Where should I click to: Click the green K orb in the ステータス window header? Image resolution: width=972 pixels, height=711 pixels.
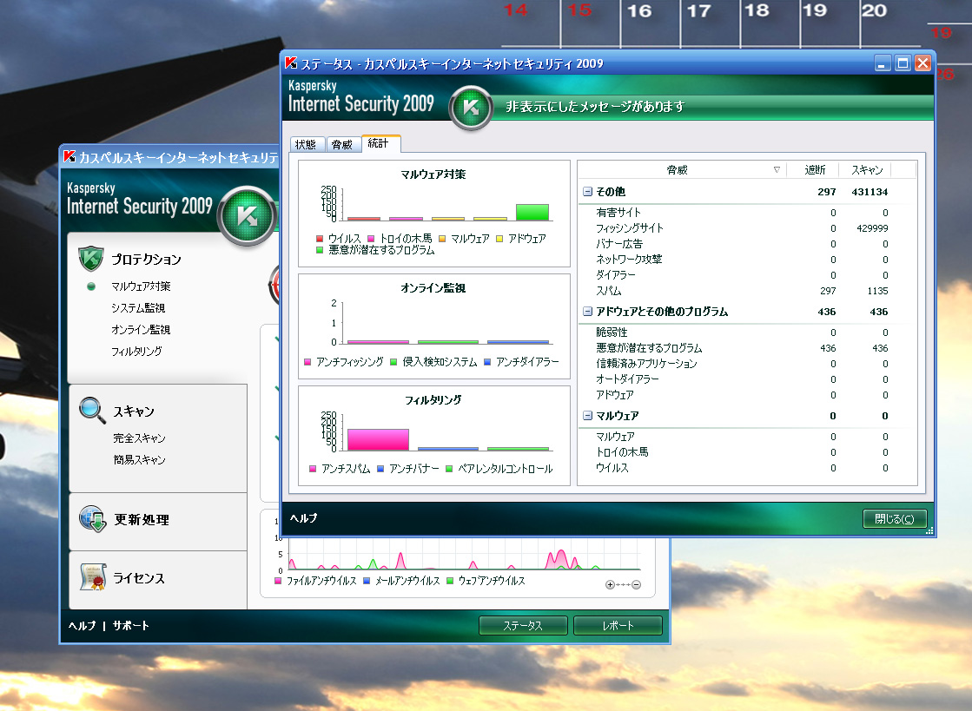coord(471,107)
